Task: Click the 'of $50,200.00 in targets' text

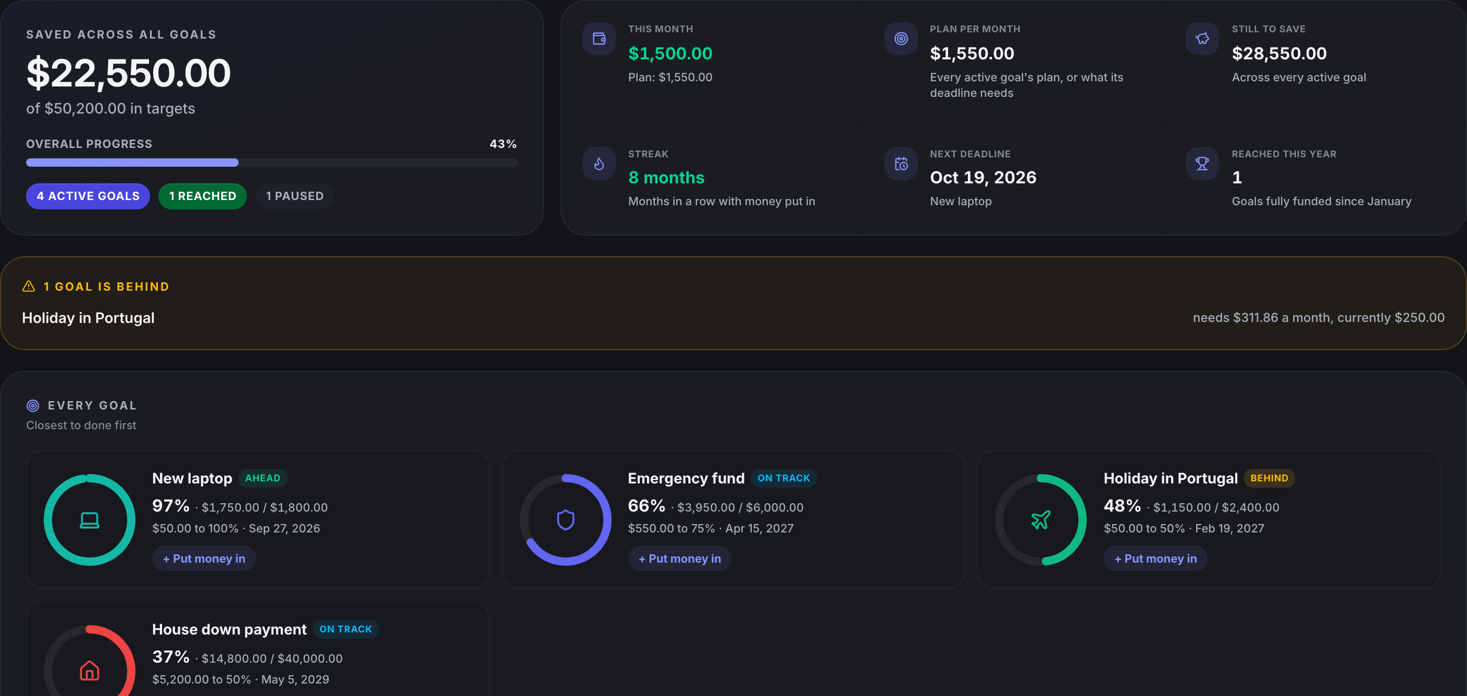Action: 110,109
